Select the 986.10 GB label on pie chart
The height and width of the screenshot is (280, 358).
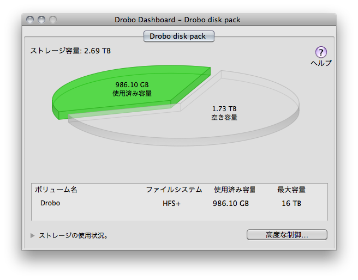(x=132, y=85)
